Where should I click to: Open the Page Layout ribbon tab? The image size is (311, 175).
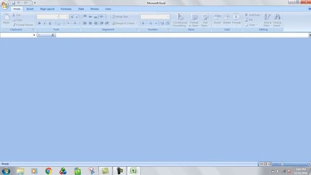[x=47, y=9]
